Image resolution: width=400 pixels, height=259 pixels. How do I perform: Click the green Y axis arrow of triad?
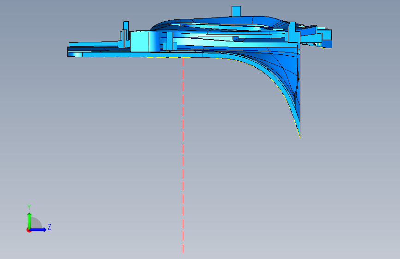coord(30,220)
